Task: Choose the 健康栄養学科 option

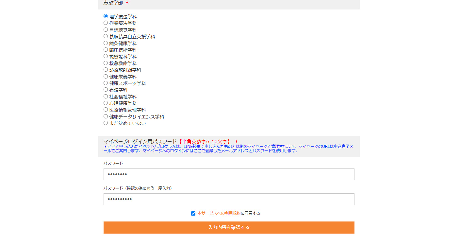Action: pyautogui.click(x=106, y=77)
